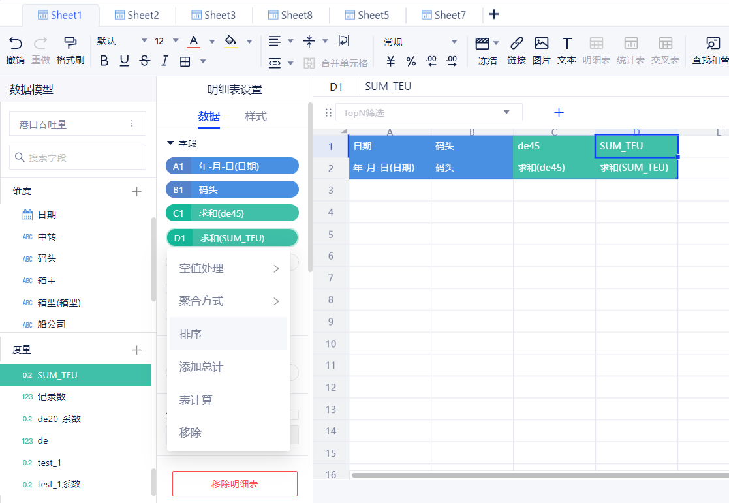Expand the 聚合方式 submenu
Screen dimensions: 729x503
228,301
